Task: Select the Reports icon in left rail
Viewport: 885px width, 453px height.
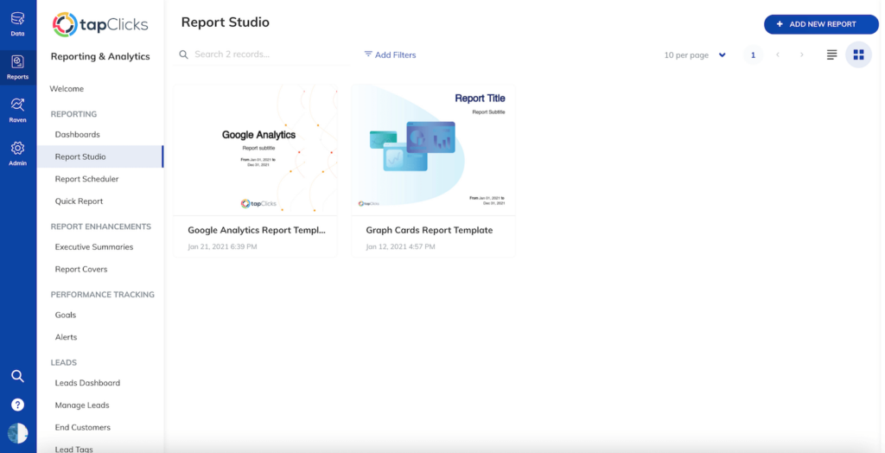Action: point(17,67)
